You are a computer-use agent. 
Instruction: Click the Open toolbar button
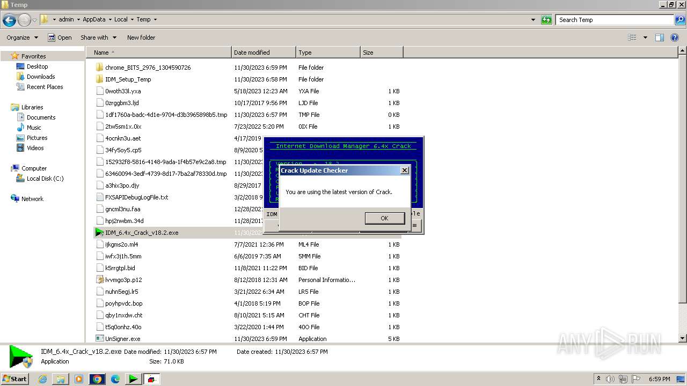click(60, 38)
